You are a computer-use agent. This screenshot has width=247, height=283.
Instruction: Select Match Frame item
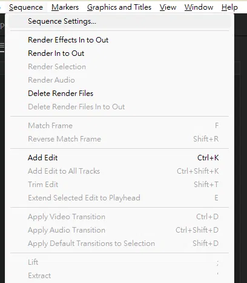pyautogui.click(x=119, y=126)
